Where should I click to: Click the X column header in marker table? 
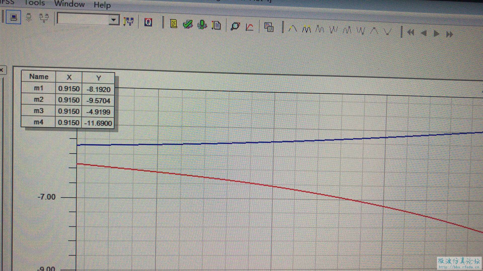[x=69, y=77]
